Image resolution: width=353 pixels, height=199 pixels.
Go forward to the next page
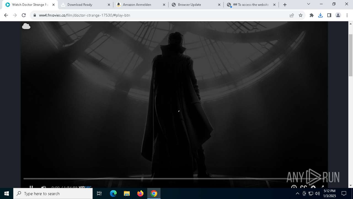[15, 15]
